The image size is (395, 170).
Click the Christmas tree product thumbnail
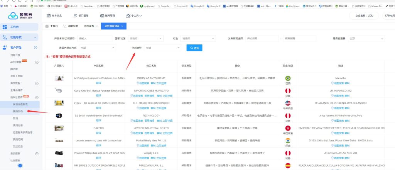click(x=59, y=78)
